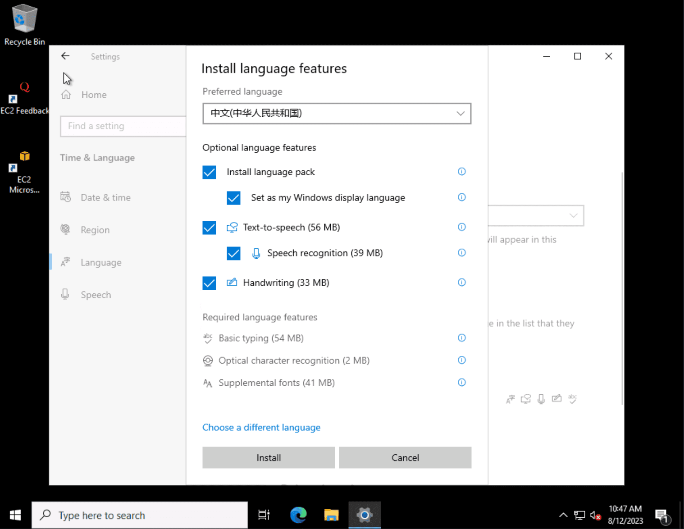Expand Show hidden icons in system tray

coord(563,515)
